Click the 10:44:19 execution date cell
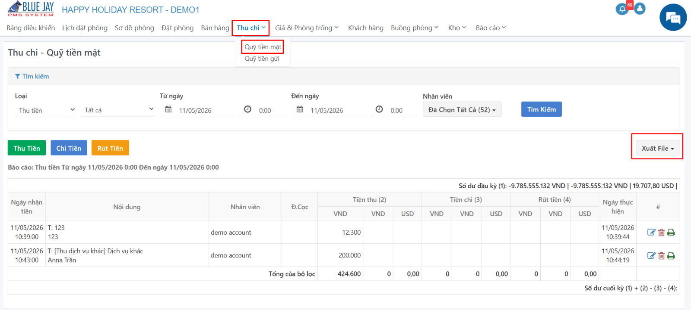This screenshot has width=691, height=310. pos(618,255)
